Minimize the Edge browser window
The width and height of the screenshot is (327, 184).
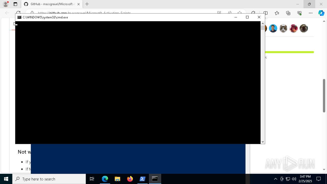tap(297, 4)
